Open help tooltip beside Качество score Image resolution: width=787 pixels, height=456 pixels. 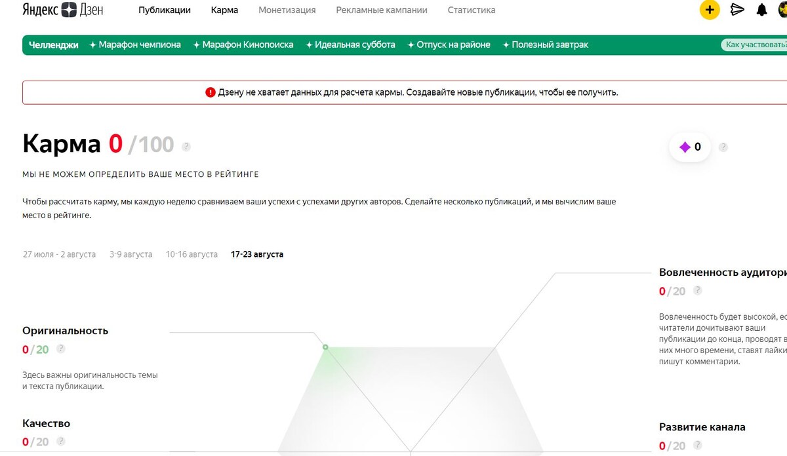click(61, 442)
